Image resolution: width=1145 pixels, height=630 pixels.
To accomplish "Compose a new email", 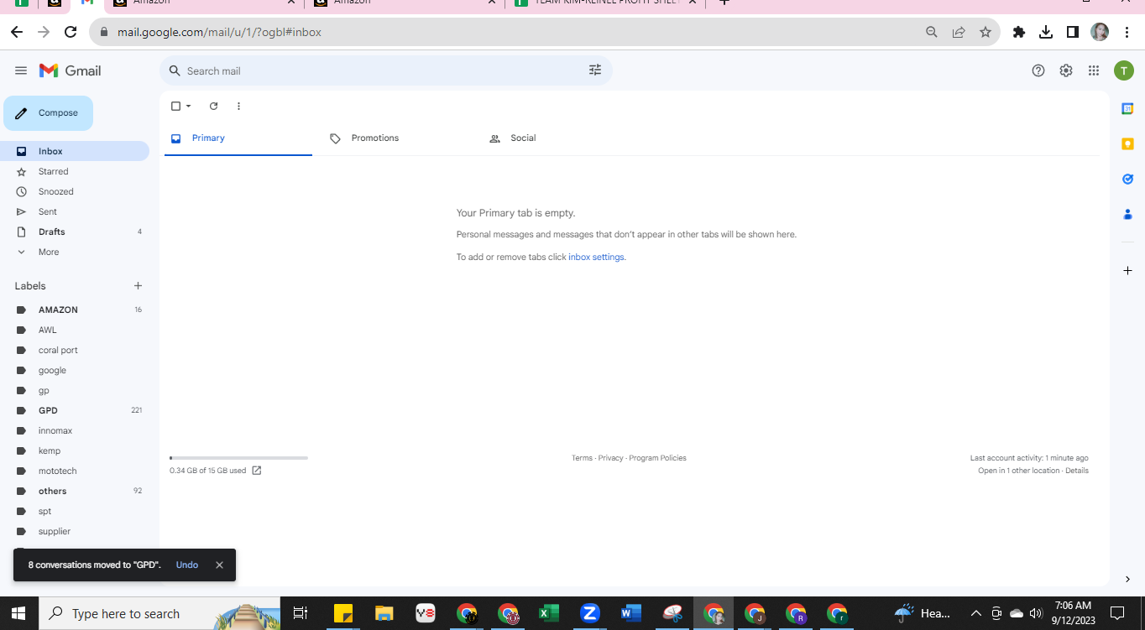I will [x=48, y=113].
